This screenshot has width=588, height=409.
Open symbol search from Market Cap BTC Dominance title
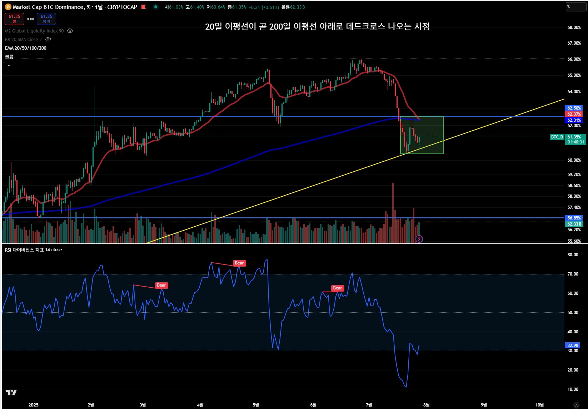[49, 7]
